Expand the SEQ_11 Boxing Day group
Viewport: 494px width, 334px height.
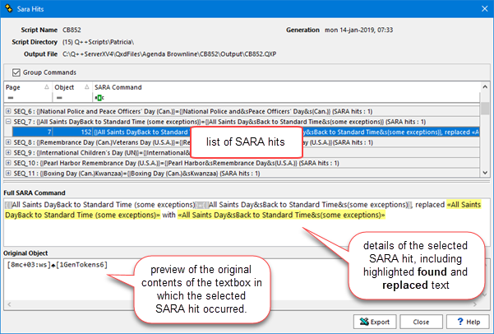click(8, 174)
